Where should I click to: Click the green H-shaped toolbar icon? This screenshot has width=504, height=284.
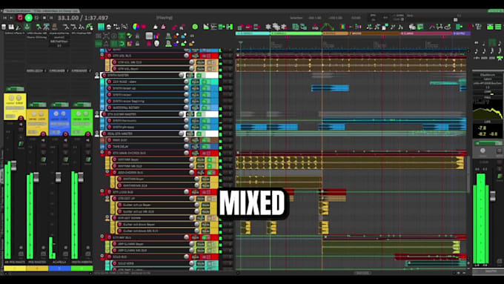(x=230, y=27)
